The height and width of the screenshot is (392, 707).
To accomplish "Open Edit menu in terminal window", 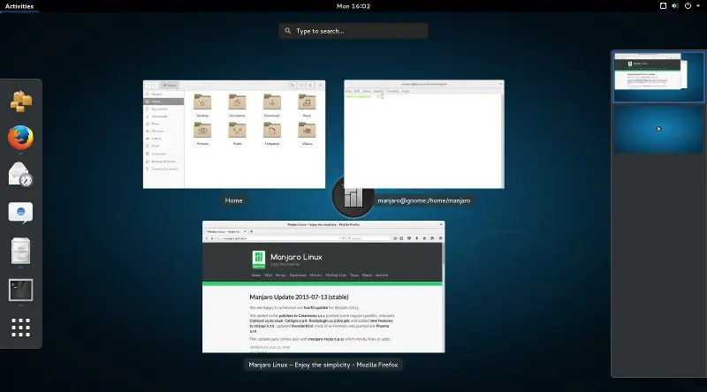I will click(x=357, y=91).
